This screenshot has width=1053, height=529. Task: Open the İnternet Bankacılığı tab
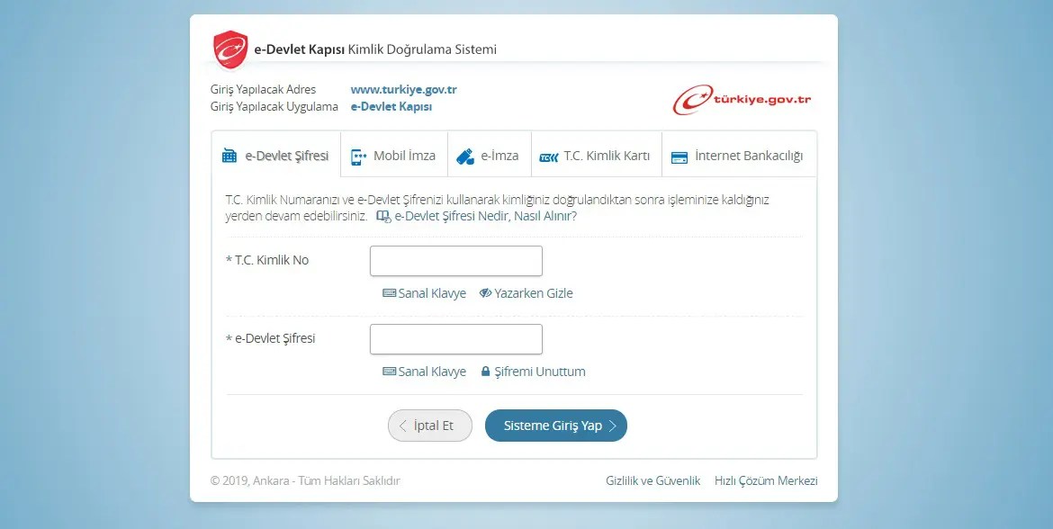tap(740, 156)
